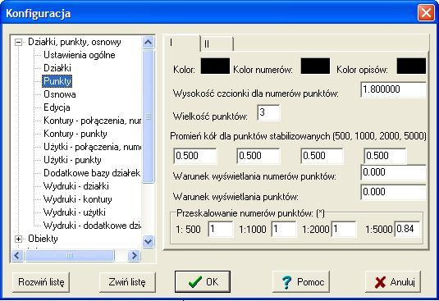Click tree horizontal scrollbar thumb
Viewport: 439px width, 301px height.
[x=70, y=255]
